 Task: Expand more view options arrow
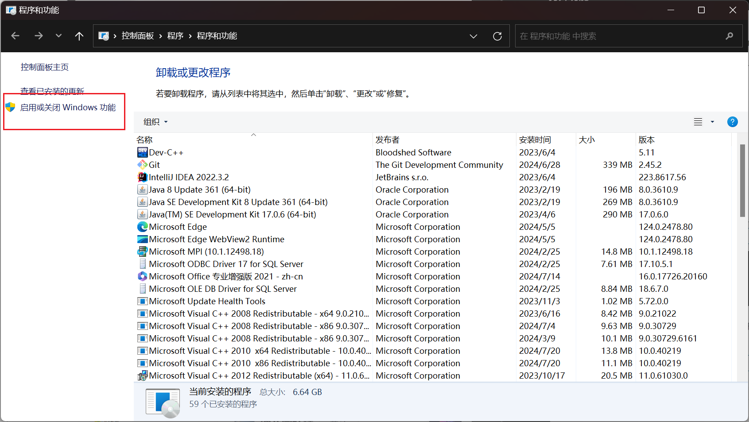pos(712,122)
